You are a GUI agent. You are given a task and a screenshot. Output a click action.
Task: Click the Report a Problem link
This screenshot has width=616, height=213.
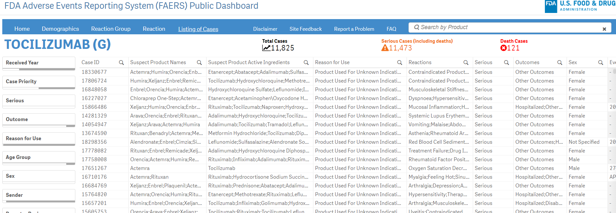[354, 29]
